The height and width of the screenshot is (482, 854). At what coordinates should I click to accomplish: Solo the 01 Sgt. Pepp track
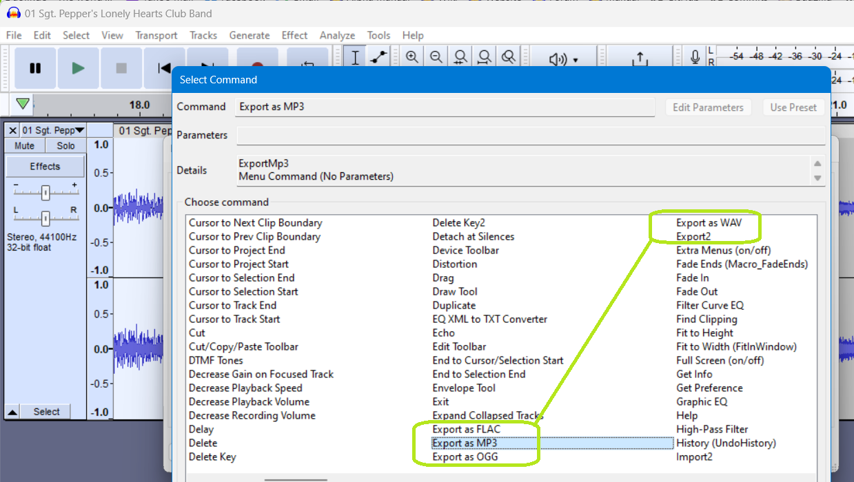(x=66, y=146)
